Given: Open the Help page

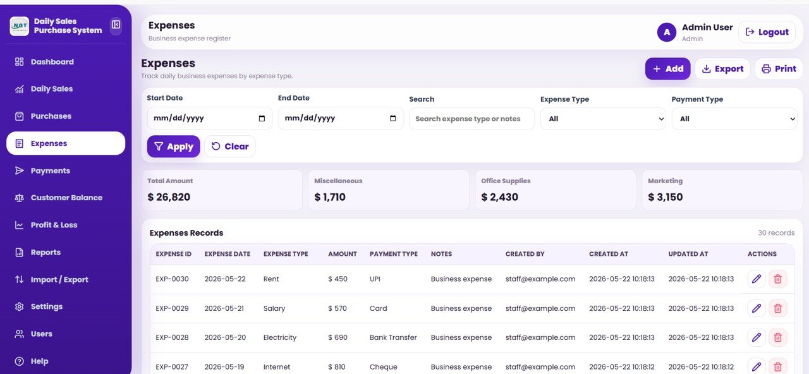Looking at the screenshot, I should 66,361.
